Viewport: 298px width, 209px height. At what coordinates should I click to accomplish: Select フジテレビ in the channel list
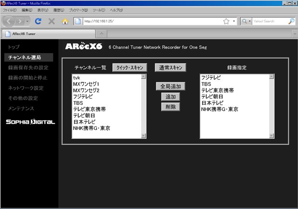point(107,96)
